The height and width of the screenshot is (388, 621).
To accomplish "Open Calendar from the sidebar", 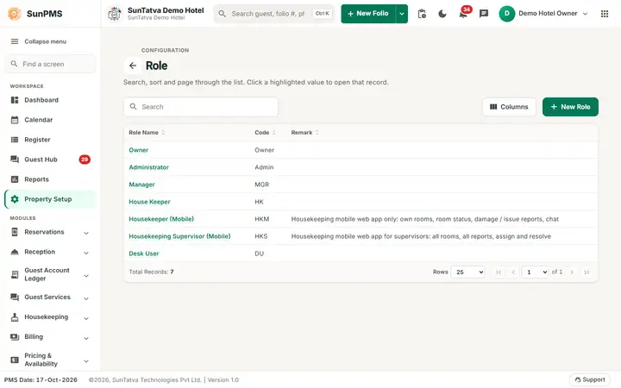I will click(50, 120).
